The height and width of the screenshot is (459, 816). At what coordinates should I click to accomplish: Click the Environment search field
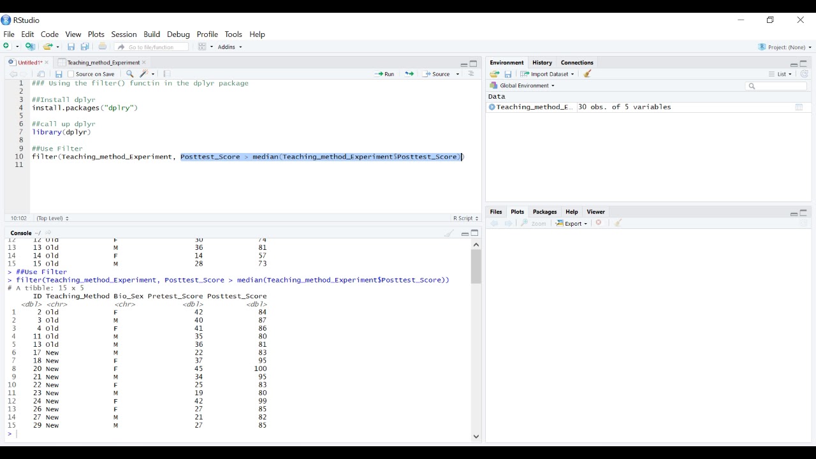tap(776, 86)
